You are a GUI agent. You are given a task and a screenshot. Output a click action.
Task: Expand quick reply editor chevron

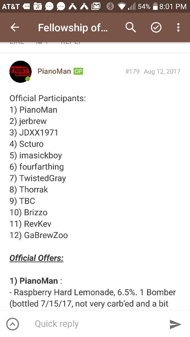pyautogui.click(x=13, y=324)
